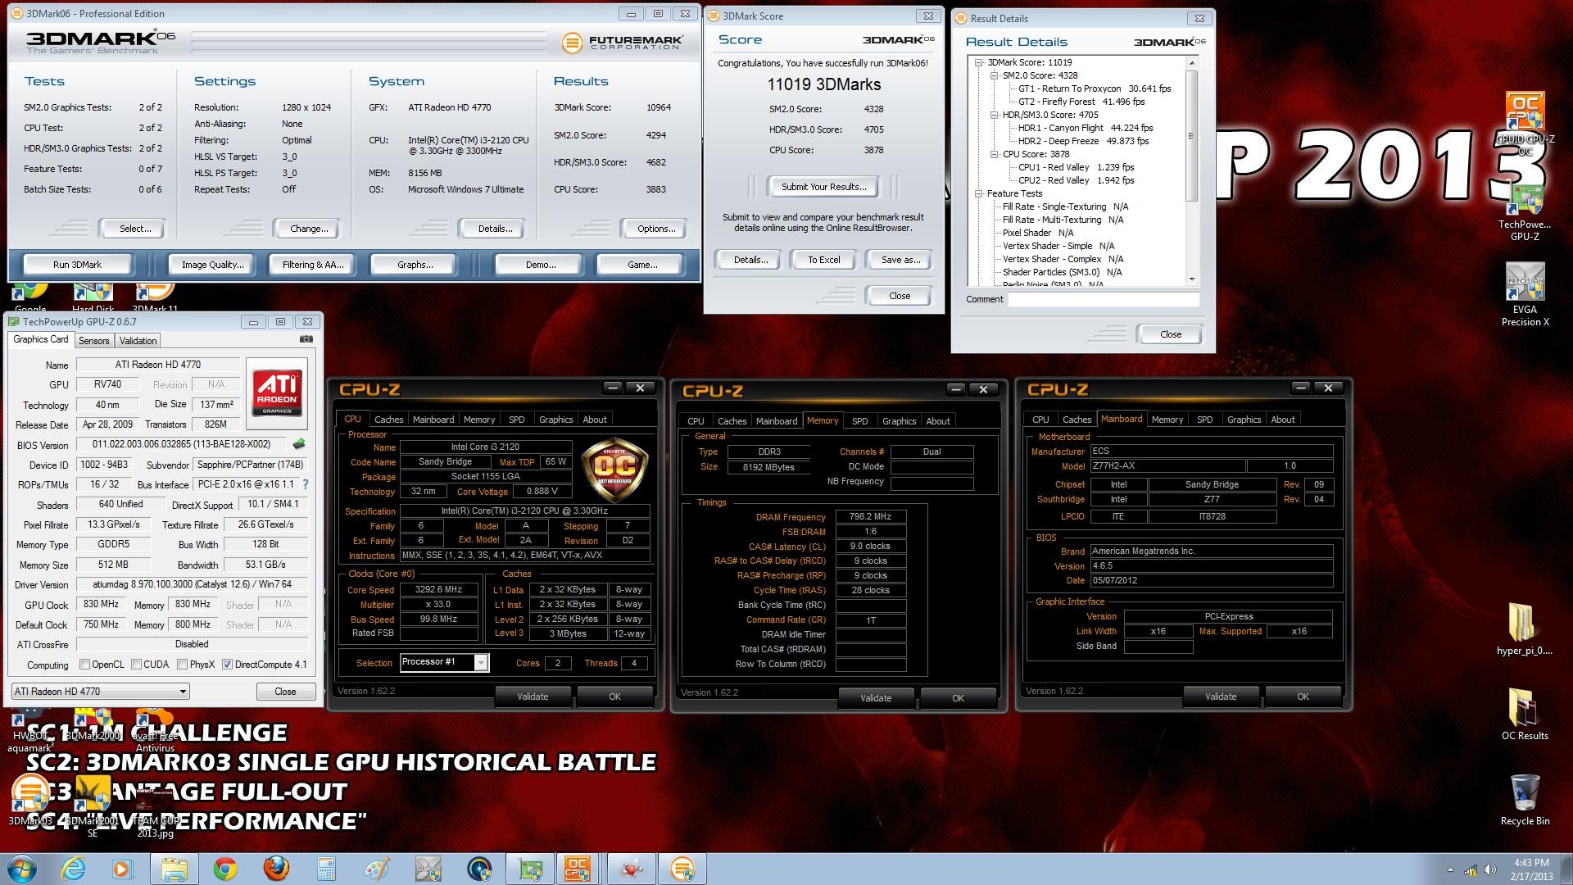Collapse the Feature Tests tree node

(978, 193)
